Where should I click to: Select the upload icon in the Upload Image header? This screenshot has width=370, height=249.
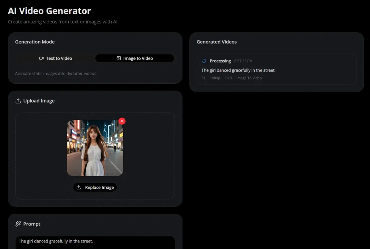pos(18,101)
